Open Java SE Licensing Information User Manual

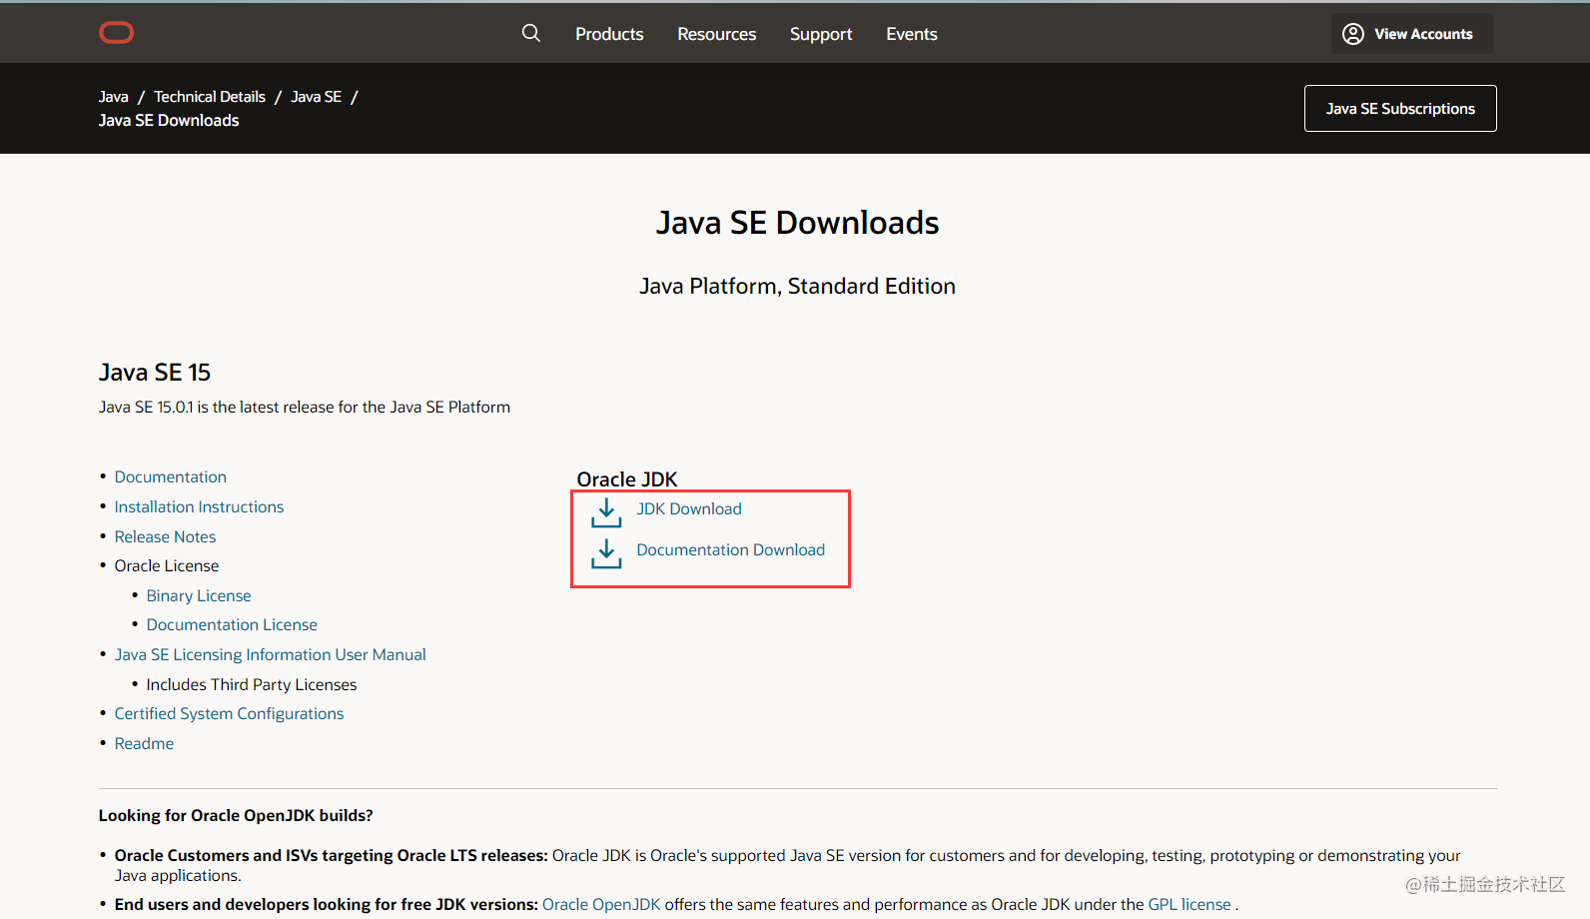click(270, 654)
